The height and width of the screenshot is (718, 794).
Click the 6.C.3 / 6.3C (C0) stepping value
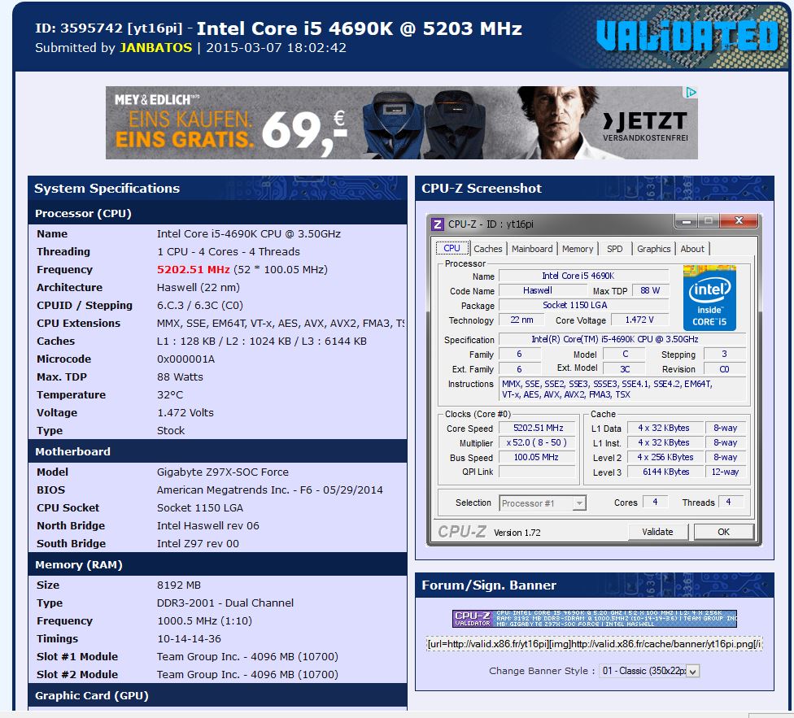pyautogui.click(x=200, y=306)
